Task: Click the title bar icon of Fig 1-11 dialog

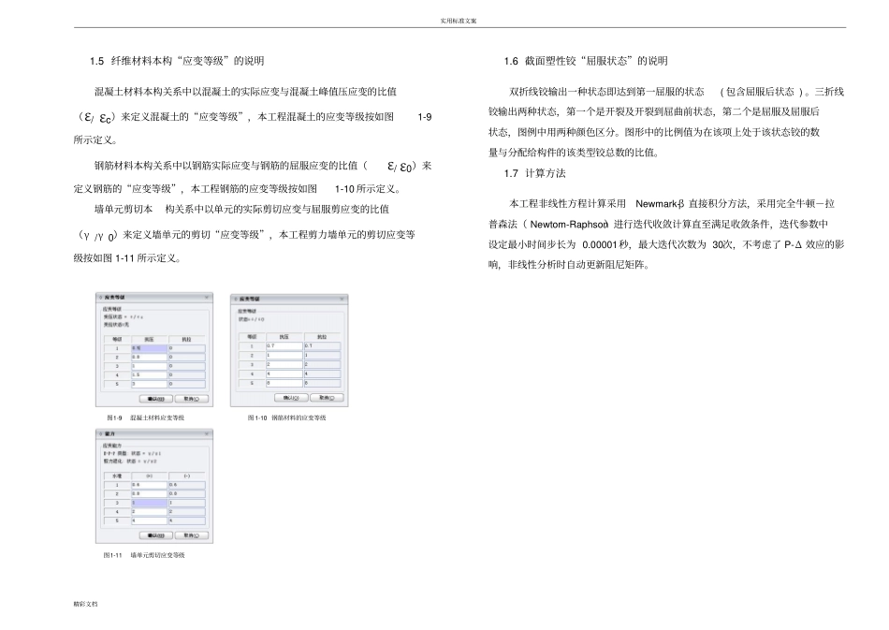Action: pos(101,433)
